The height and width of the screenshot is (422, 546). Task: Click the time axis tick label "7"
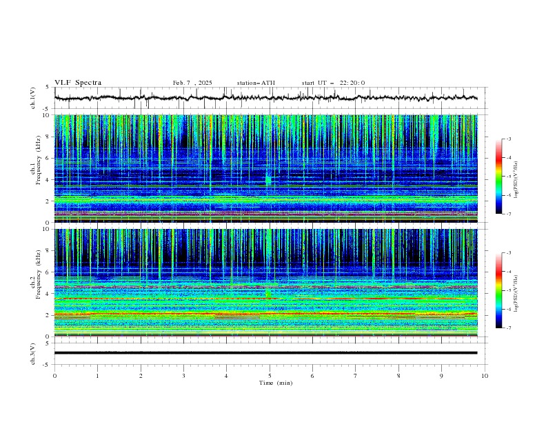(356, 376)
